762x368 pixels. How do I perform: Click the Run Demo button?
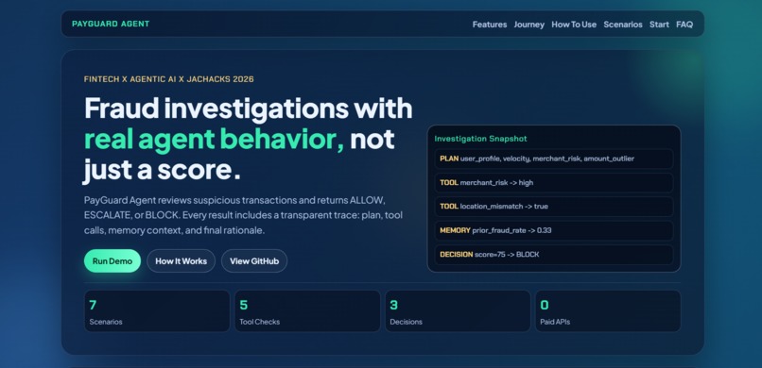(x=113, y=260)
